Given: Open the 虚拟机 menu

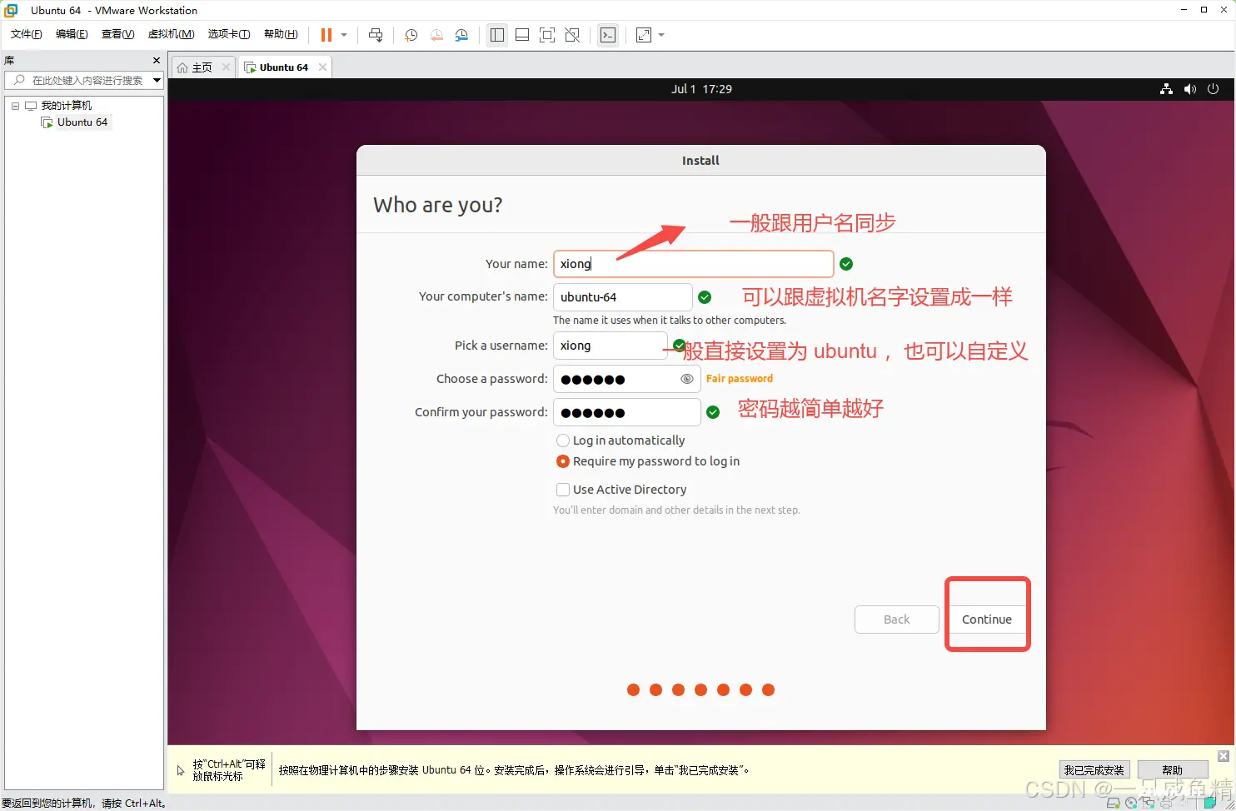Looking at the screenshot, I should tap(171, 34).
